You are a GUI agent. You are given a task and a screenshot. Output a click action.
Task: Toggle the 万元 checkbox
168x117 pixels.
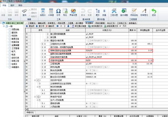click(120, 26)
